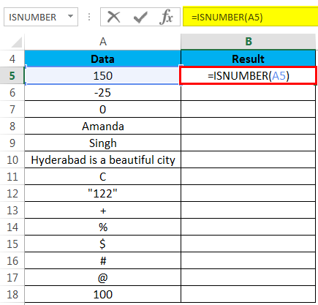318x305 pixels.
Task: Select row 13 header
Action: click(x=12, y=210)
